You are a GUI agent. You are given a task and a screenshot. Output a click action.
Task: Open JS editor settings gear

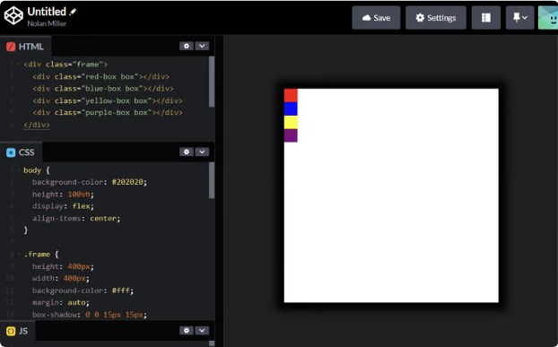pos(187,330)
